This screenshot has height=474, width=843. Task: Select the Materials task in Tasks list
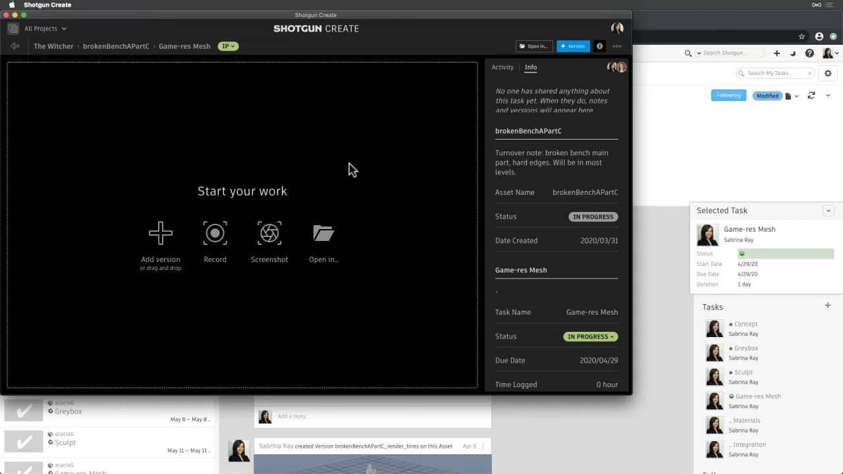(747, 421)
